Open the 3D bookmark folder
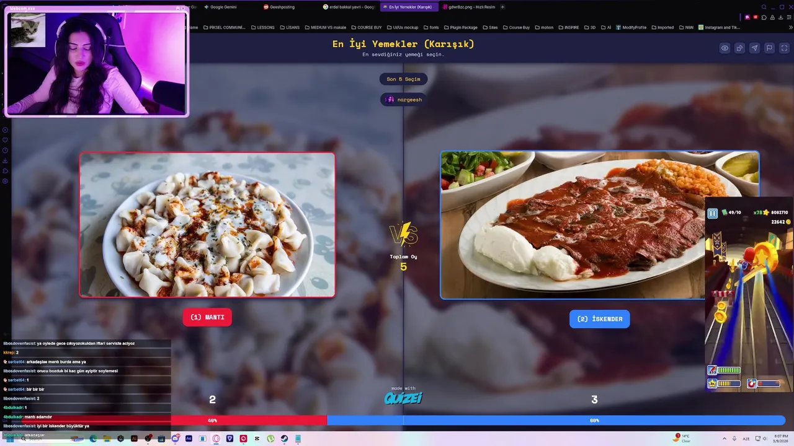 pos(589,27)
